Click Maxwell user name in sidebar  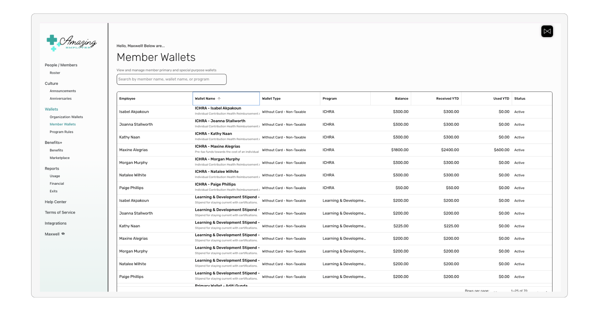point(52,234)
